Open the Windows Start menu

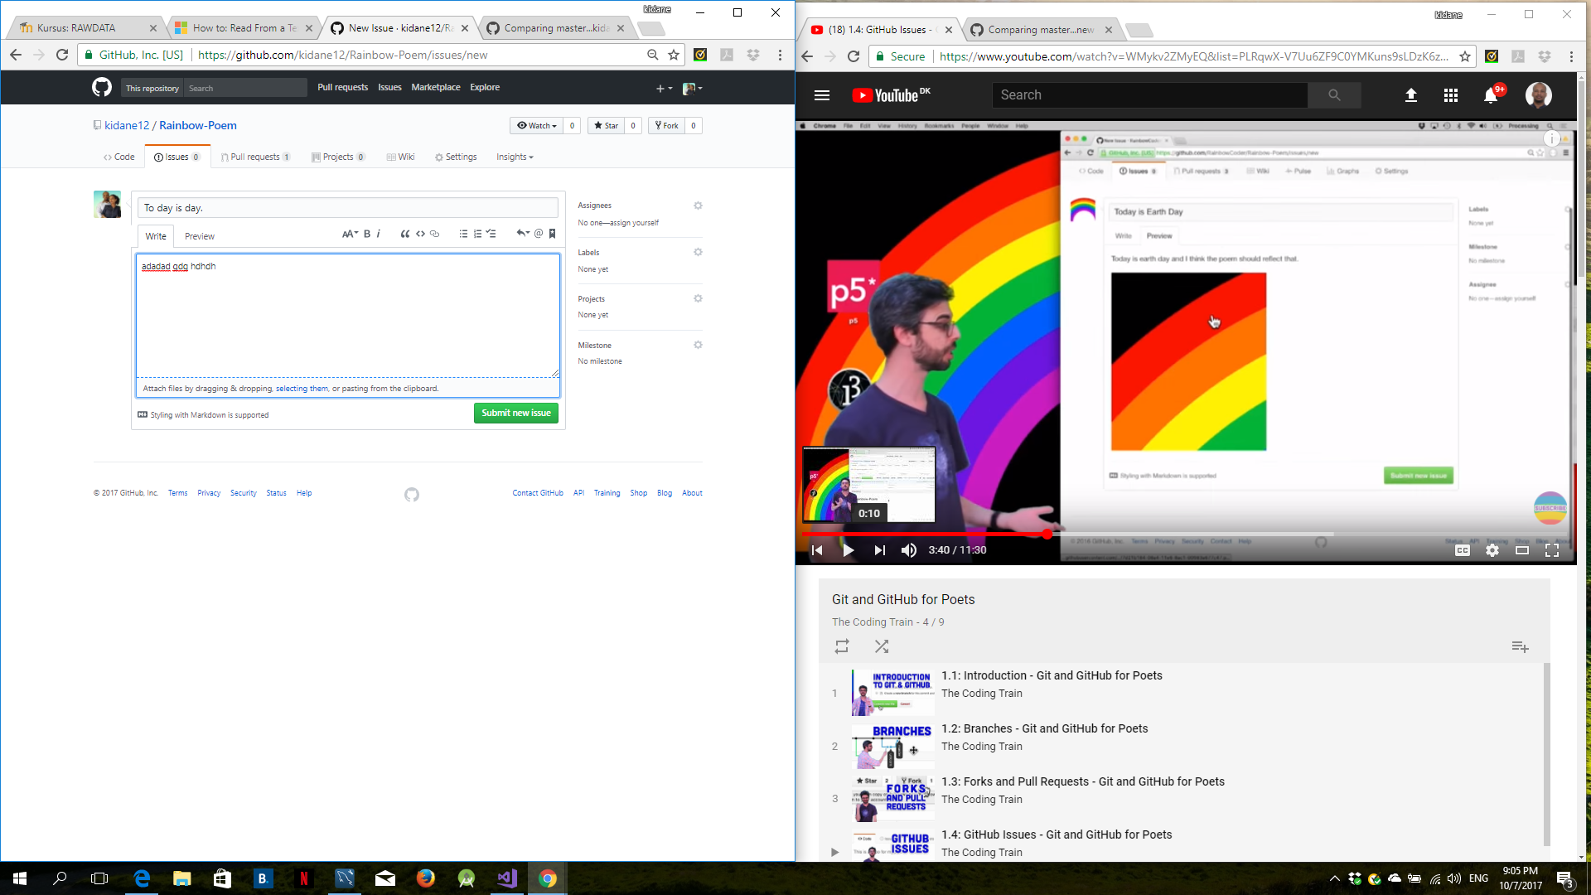tap(20, 878)
